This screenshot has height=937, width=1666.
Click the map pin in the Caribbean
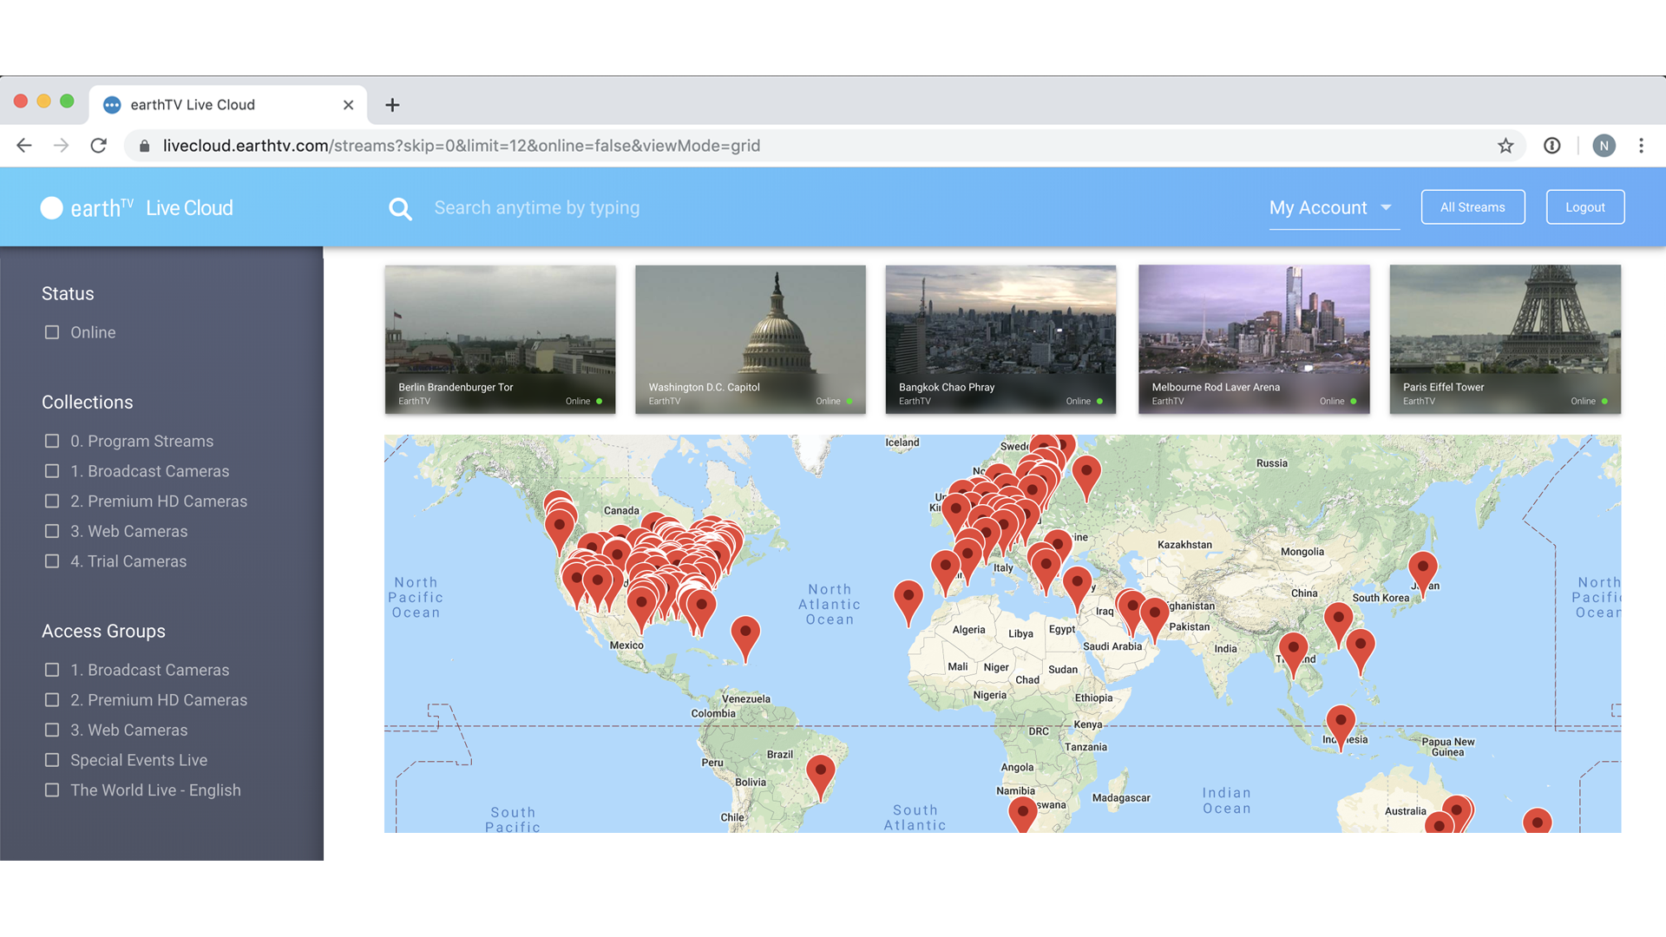(x=745, y=638)
